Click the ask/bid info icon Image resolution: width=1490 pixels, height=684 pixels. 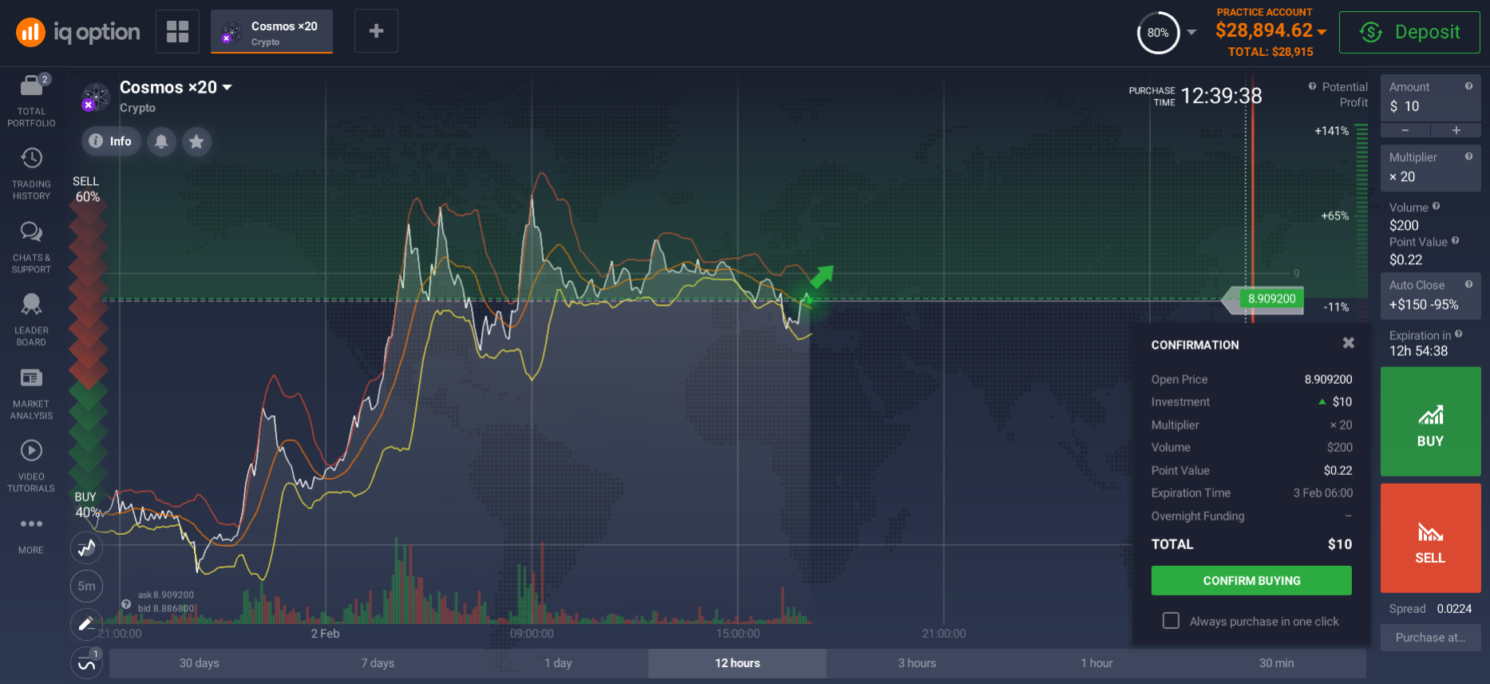tap(126, 604)
